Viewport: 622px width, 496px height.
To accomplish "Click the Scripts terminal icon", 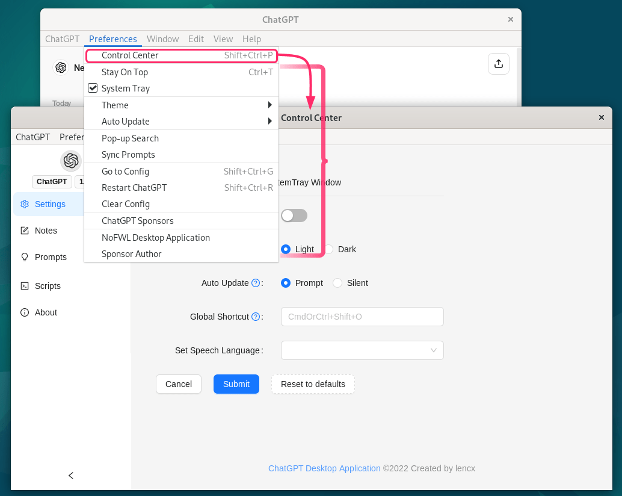I will (x=25, y=286).
